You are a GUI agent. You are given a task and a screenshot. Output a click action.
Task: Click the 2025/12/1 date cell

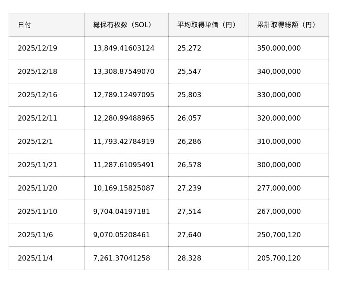pyautogui.click(x=35, y=142)
